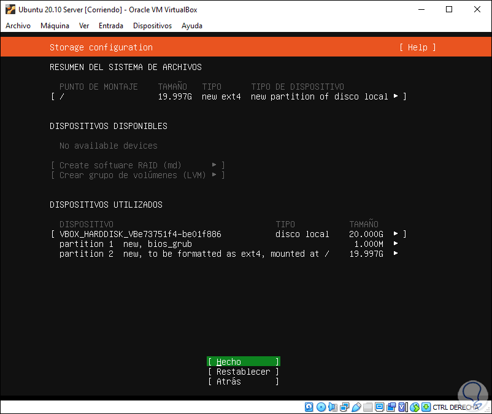Confirm storage layout with Hecho button
The image size is (492, 414).
(x=243, y=362)
